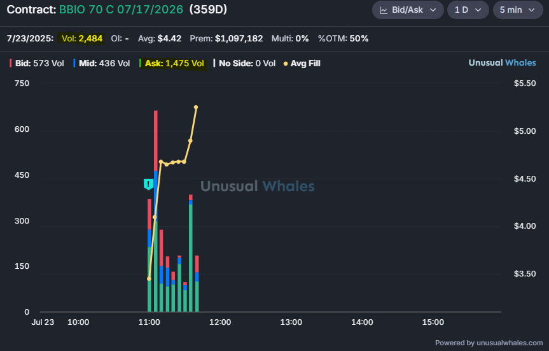Click the $5.50 price axis label
549x351 pixels.
click(524, 83)
